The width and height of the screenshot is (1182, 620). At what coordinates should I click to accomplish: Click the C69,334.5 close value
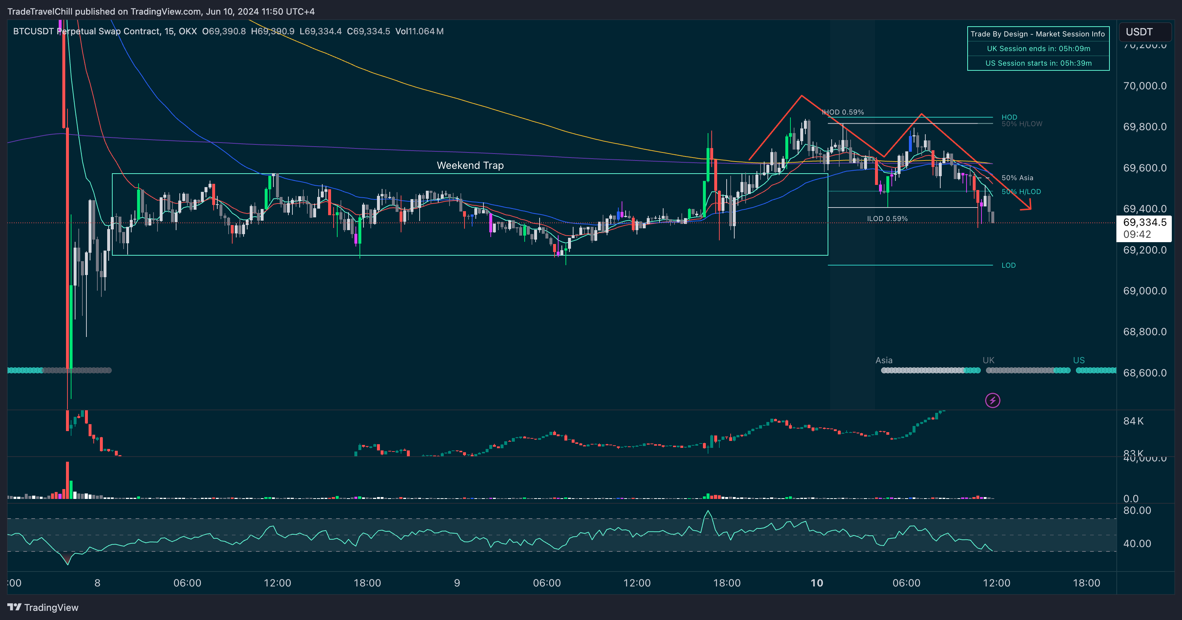point(369,31)
